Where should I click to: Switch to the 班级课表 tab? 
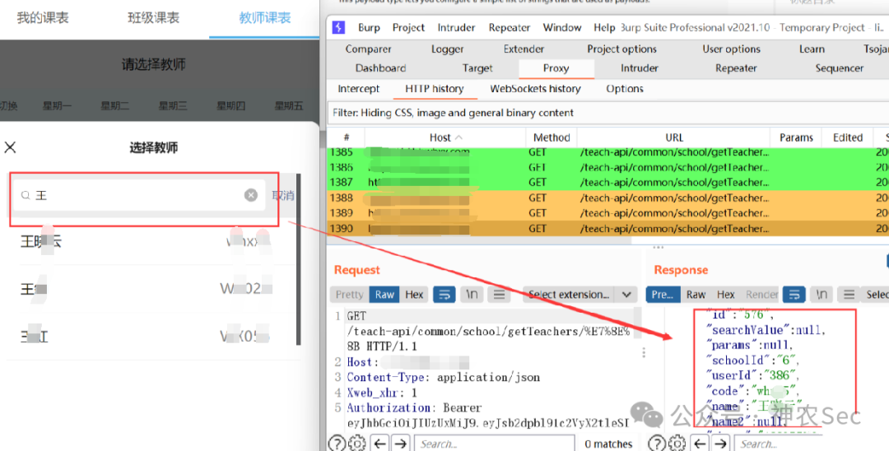153,18
